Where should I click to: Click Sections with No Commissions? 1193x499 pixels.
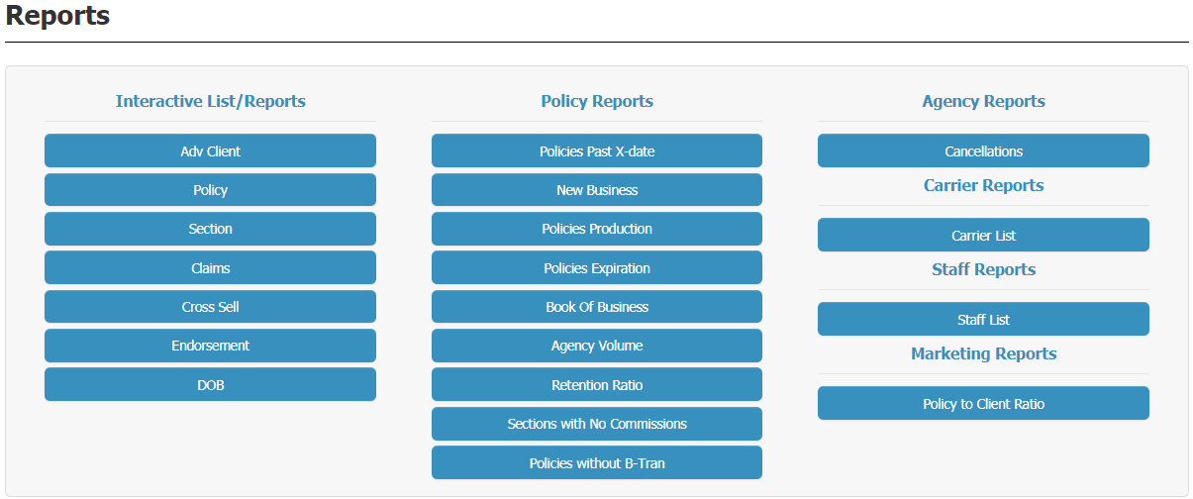(x=597, y=424)
